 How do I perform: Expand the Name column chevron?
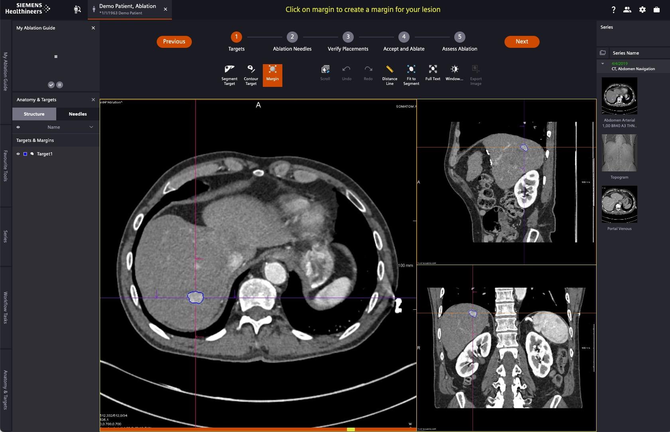coord(91,127)
